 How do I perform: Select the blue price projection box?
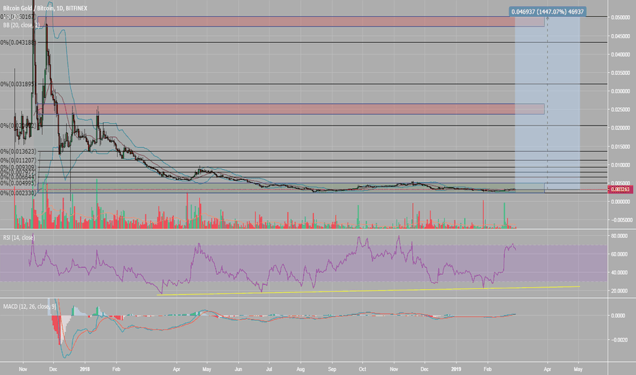[547, 104]
